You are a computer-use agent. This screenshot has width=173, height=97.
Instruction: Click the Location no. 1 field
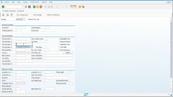[x=19, y=72]
